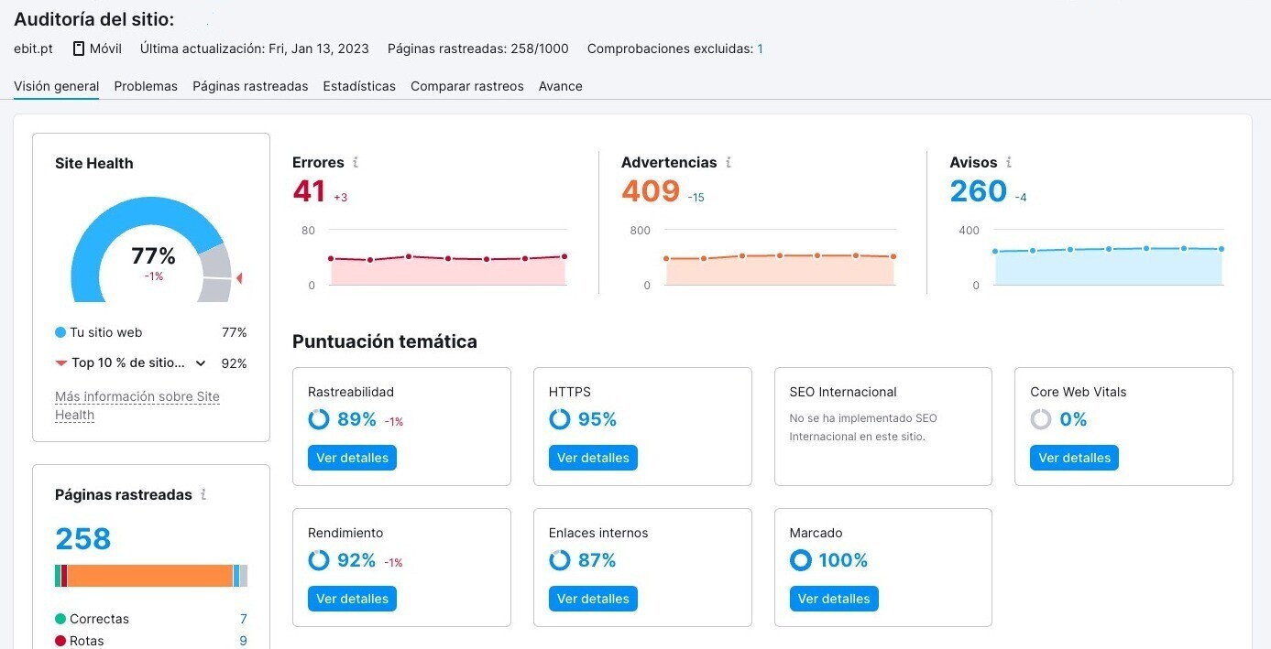Click Ver detalles under Rastreabilidad

pos(352,458)
